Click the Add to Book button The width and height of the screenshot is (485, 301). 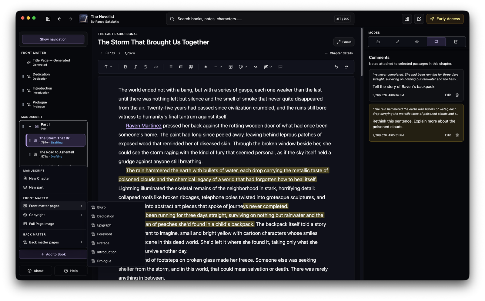click(x=53, y=254)
